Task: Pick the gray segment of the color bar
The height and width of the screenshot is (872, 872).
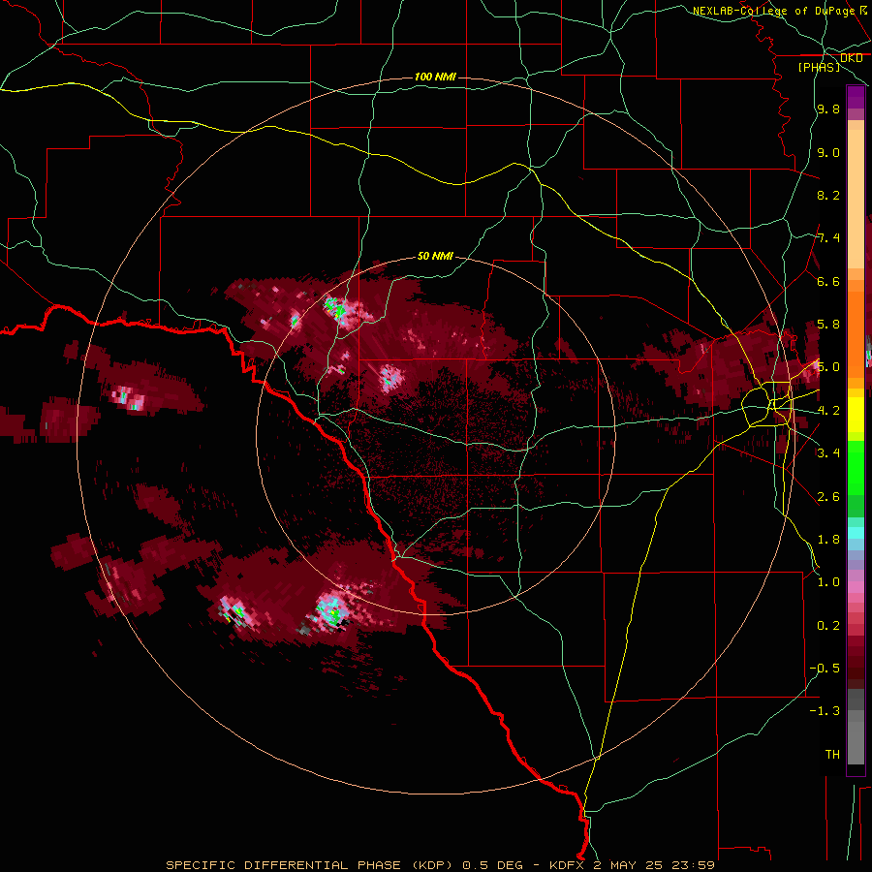Action: coord(856,729)
